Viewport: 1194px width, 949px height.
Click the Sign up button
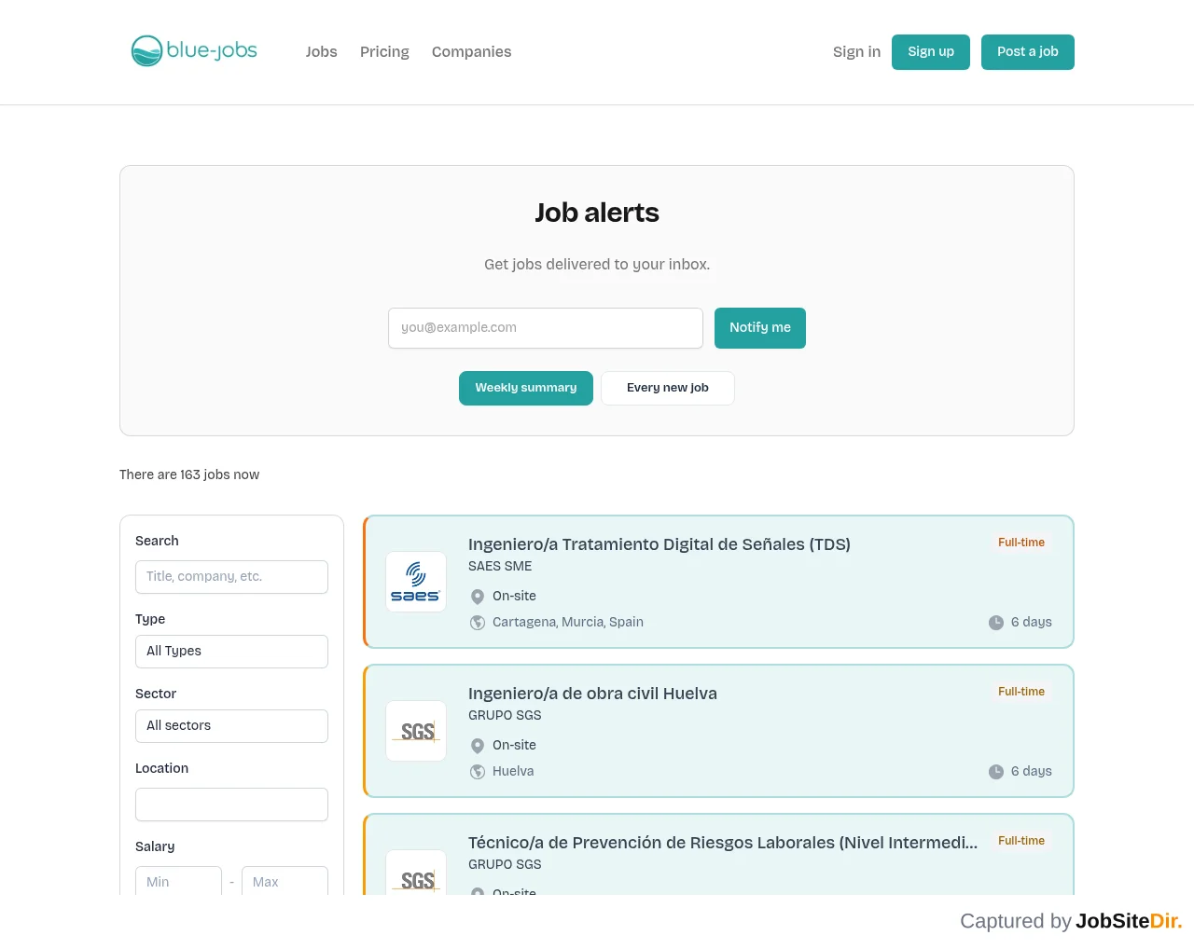[x=931, y=52]
